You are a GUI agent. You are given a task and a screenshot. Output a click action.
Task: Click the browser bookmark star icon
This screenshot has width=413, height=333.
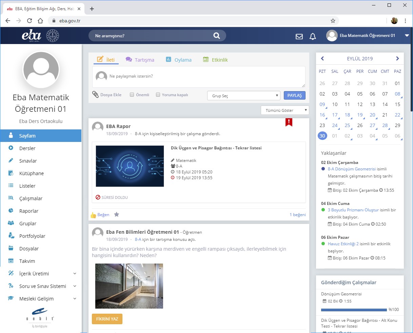click(333, 21)
